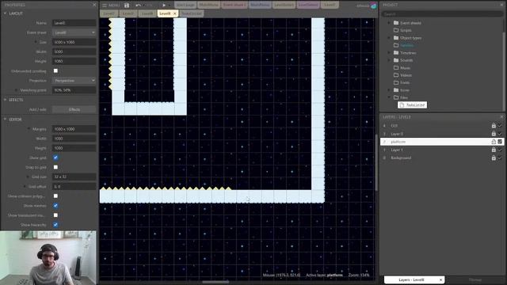Toggle Show collision polygons checkbox

click(55, 196)
